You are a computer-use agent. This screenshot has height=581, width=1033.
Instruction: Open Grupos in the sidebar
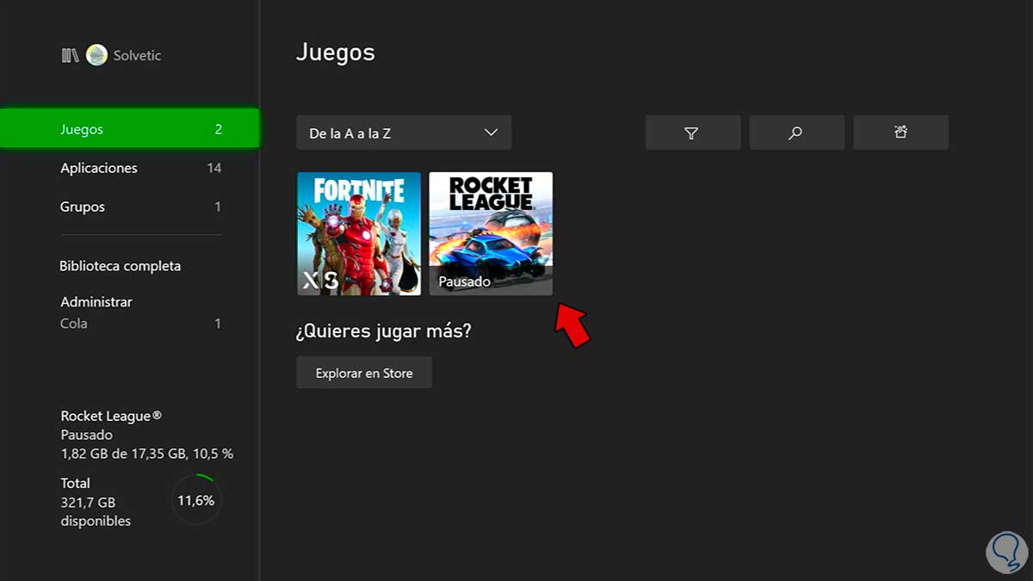(141, 207)
